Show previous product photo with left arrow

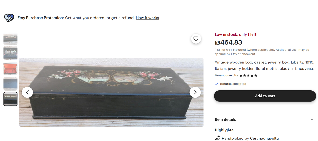27,92
